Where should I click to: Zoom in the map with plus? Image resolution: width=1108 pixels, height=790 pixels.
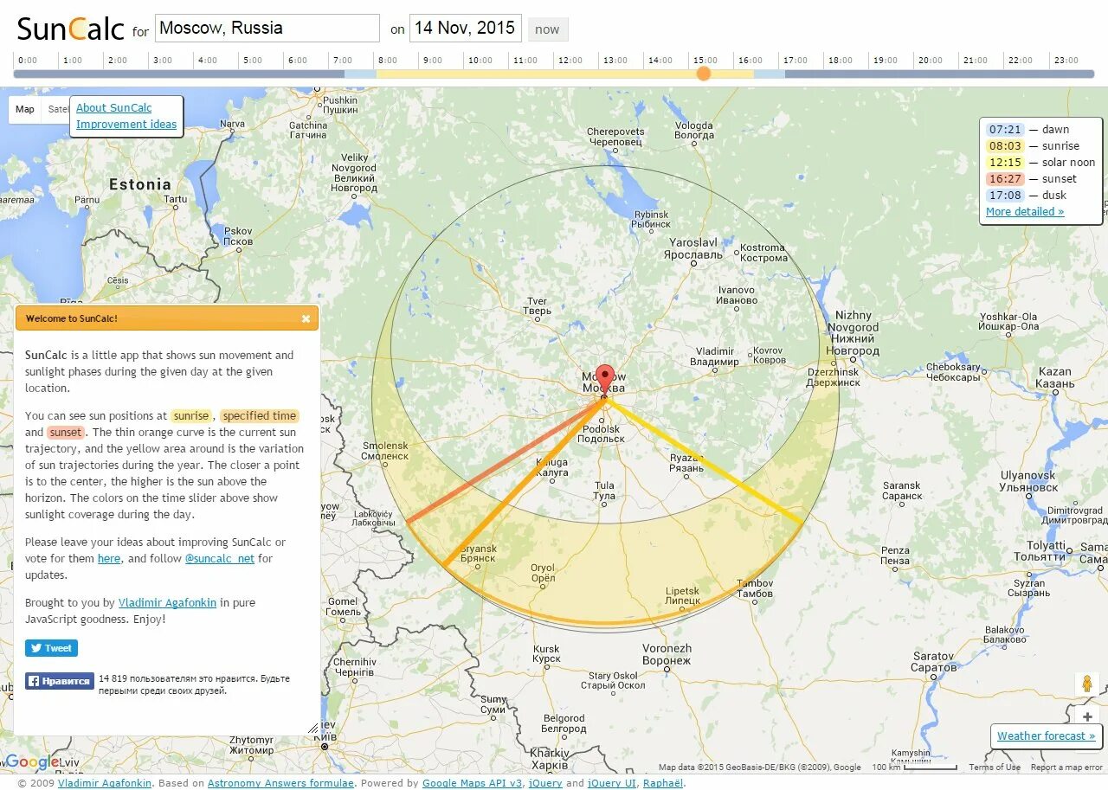tap(1087, 717)
